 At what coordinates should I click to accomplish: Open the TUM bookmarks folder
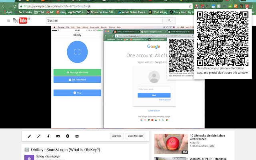[x=39, y=12]
